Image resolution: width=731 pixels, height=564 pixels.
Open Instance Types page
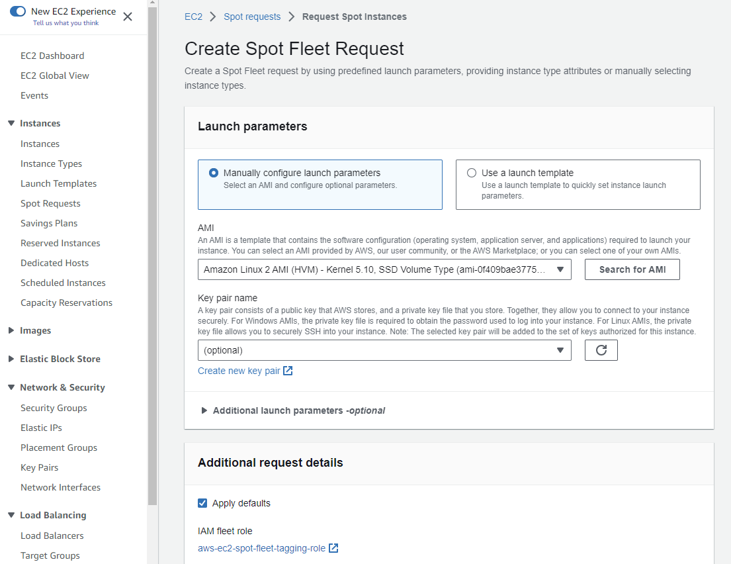click(x=52, y=164)
